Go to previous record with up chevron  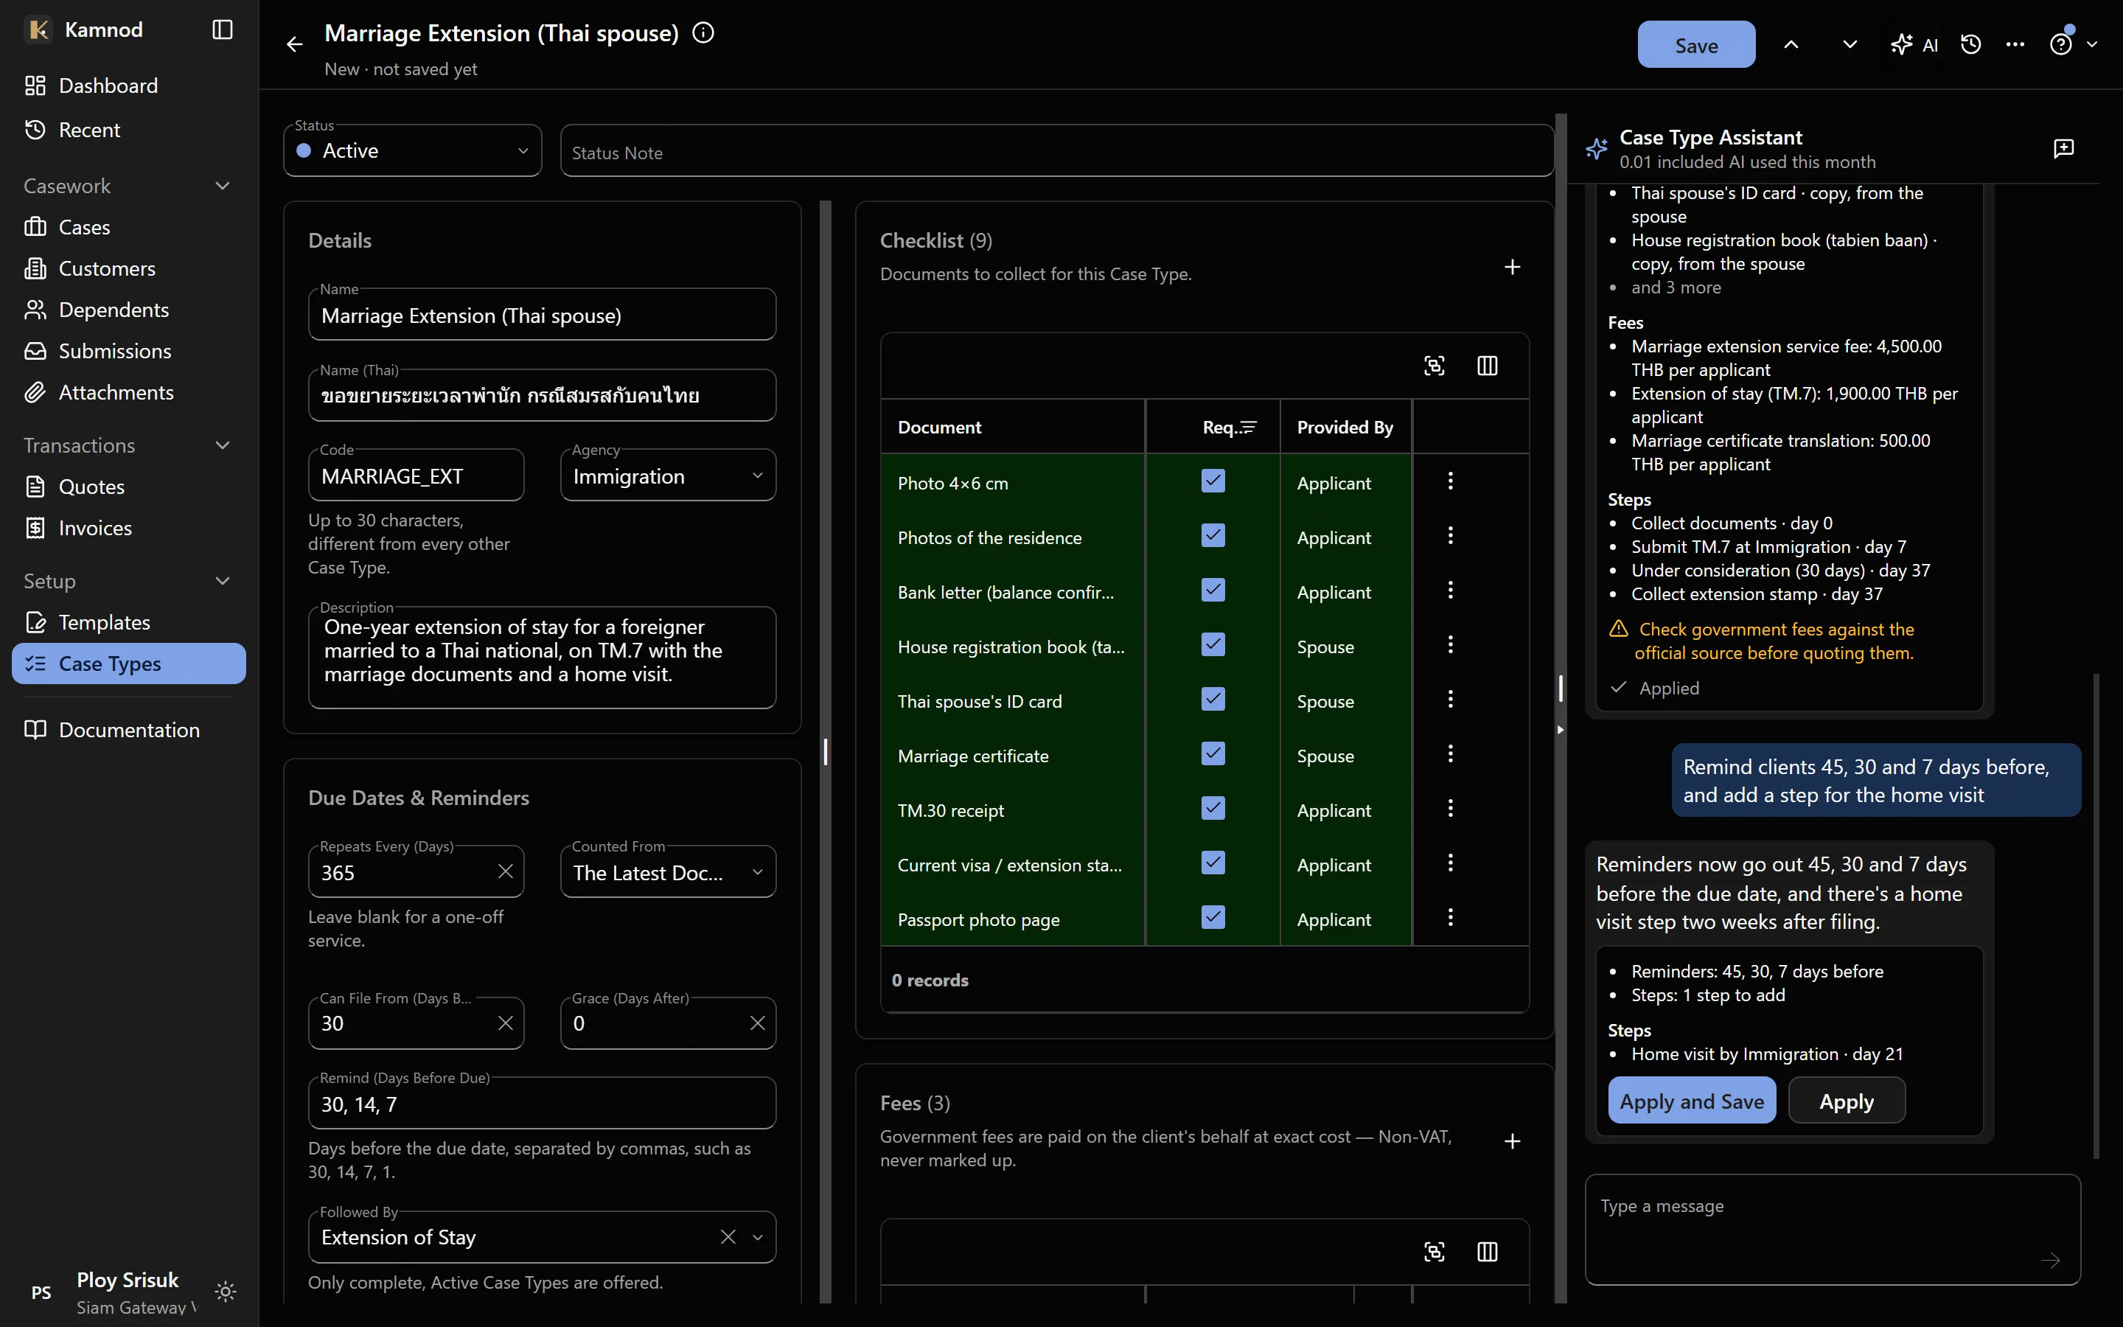point(1791,45)
